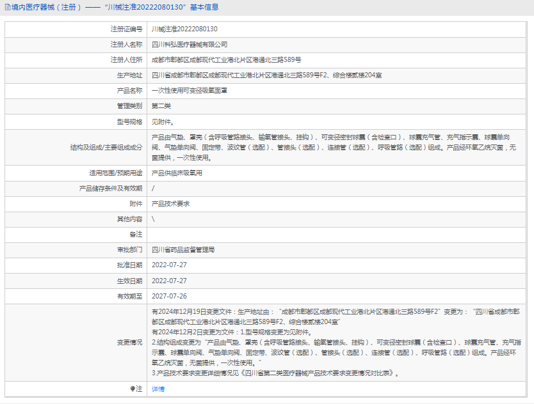Screen dimensions: 534x404
Task: Click the 生产地址 value ending 204室
Action: [x=266, y=75]
